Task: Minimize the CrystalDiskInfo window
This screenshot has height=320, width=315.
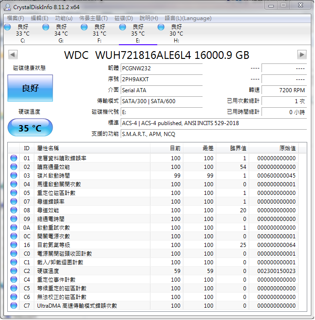Action: pyautogui.click(x=271, y=5)
